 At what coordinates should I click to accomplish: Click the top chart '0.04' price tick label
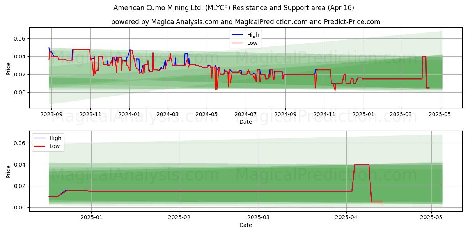coord(20,57)
